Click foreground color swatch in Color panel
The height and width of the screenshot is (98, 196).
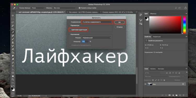click(146, 18)
